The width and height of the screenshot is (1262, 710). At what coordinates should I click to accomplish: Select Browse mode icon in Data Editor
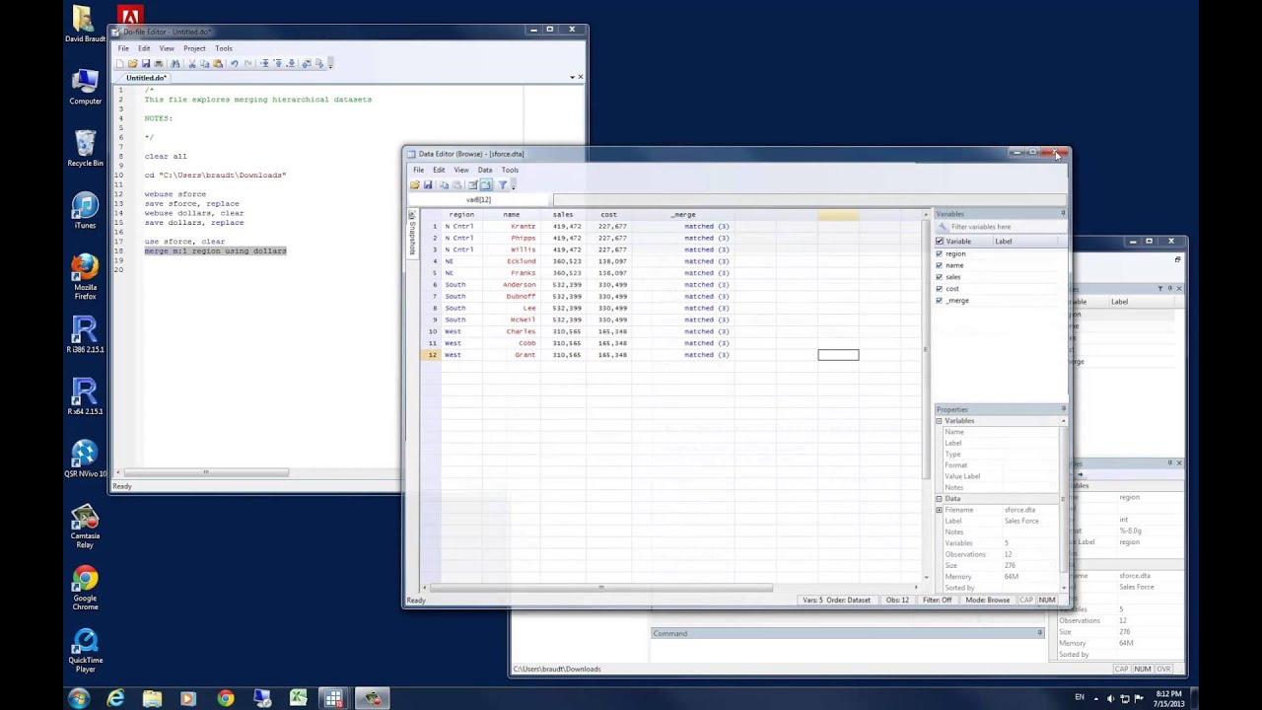pos(486,184)
